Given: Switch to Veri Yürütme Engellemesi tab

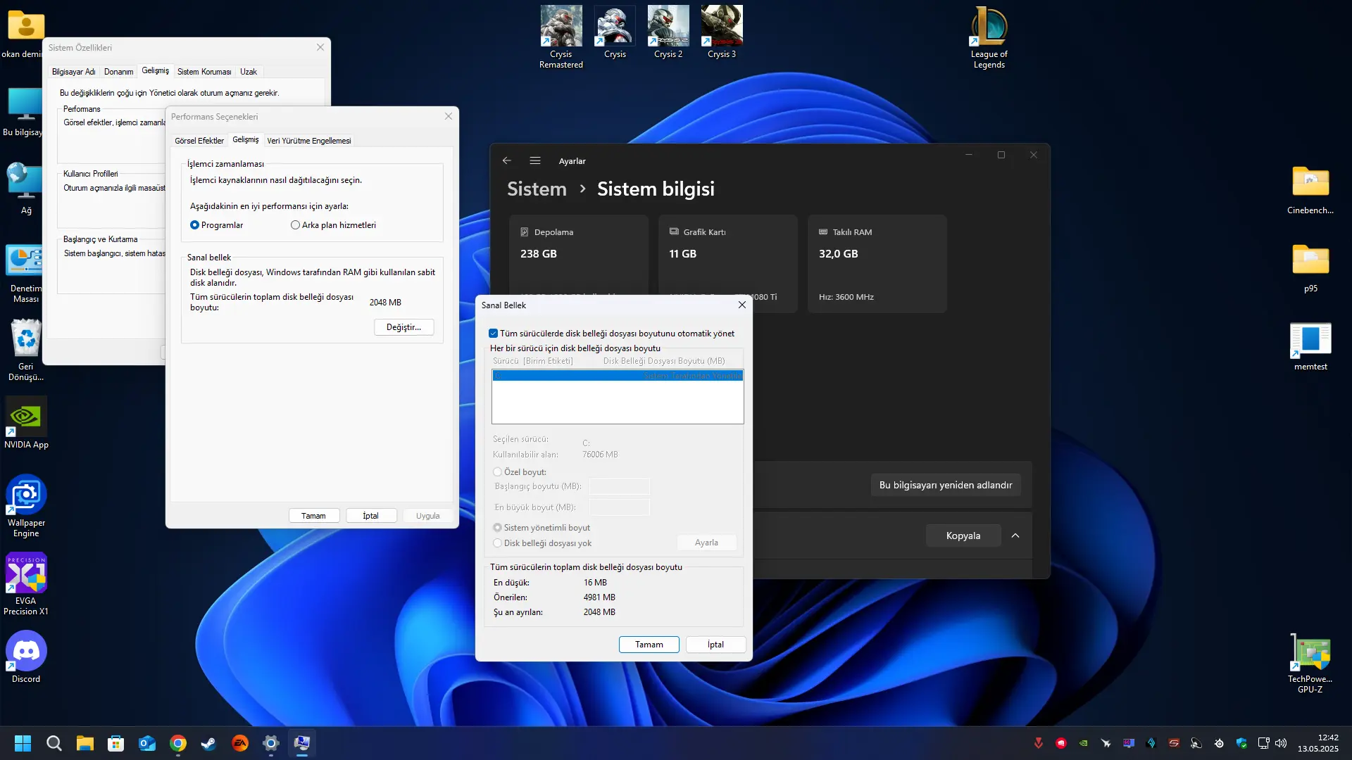Looking at the screenshot, I should (309, 141).
